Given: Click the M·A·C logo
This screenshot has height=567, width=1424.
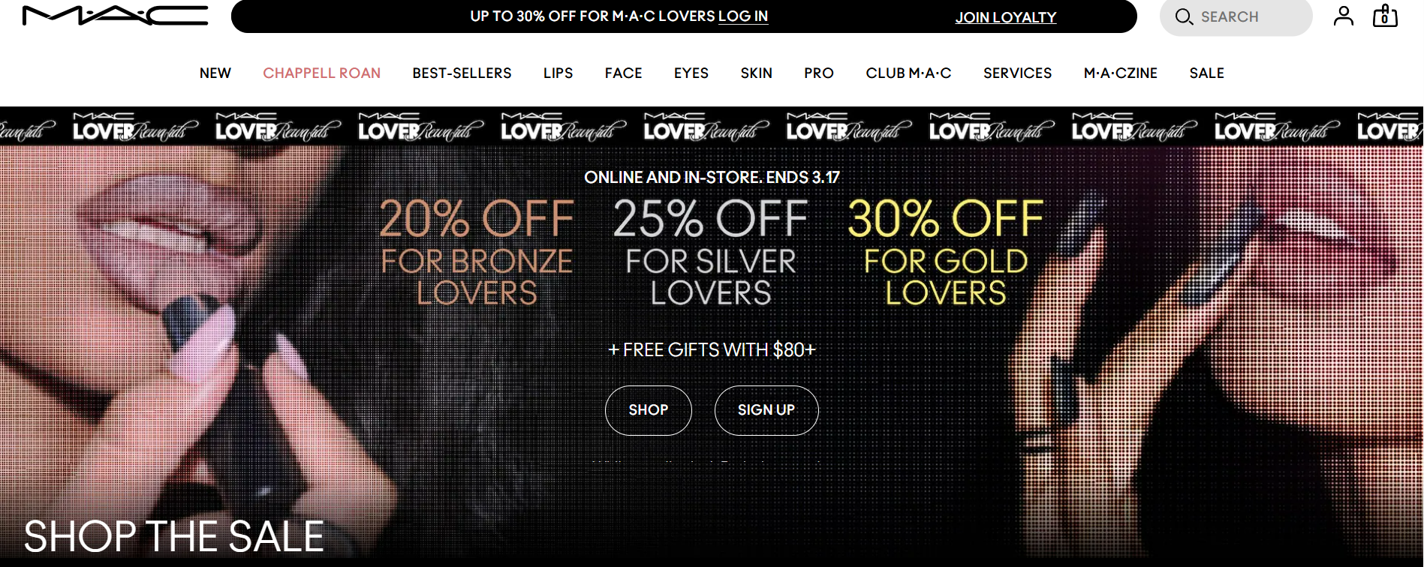Looking at the screenshot, I should [115, 16].
